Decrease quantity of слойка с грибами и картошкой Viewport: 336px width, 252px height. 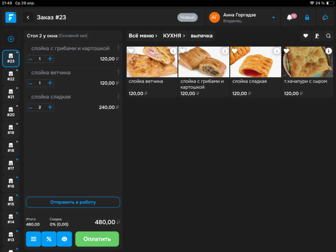pyautogui.click(x=31, y=59)
